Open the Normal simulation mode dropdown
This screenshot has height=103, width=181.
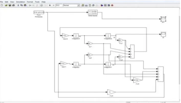pos(71,5)
